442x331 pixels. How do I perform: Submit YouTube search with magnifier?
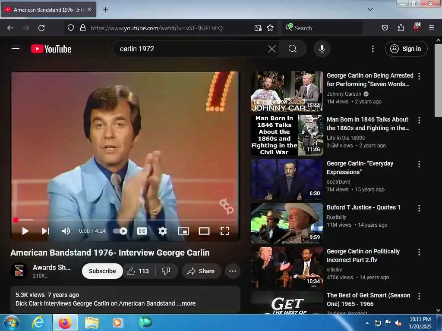293,49
